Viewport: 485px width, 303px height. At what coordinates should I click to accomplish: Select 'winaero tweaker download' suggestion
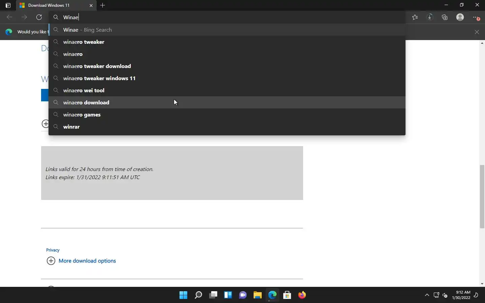pyautogui.click(x=227, y=66)
